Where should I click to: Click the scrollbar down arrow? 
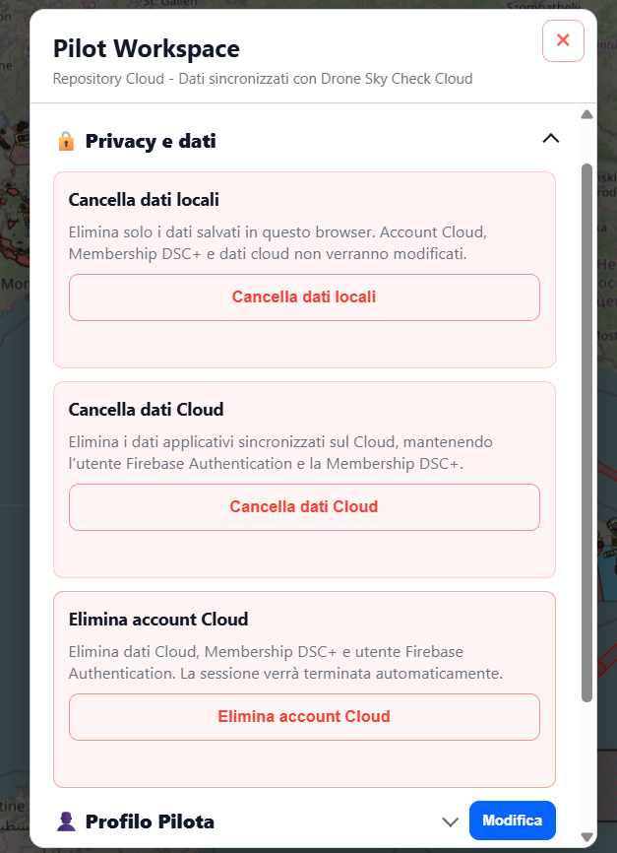(x=586, y=836)
